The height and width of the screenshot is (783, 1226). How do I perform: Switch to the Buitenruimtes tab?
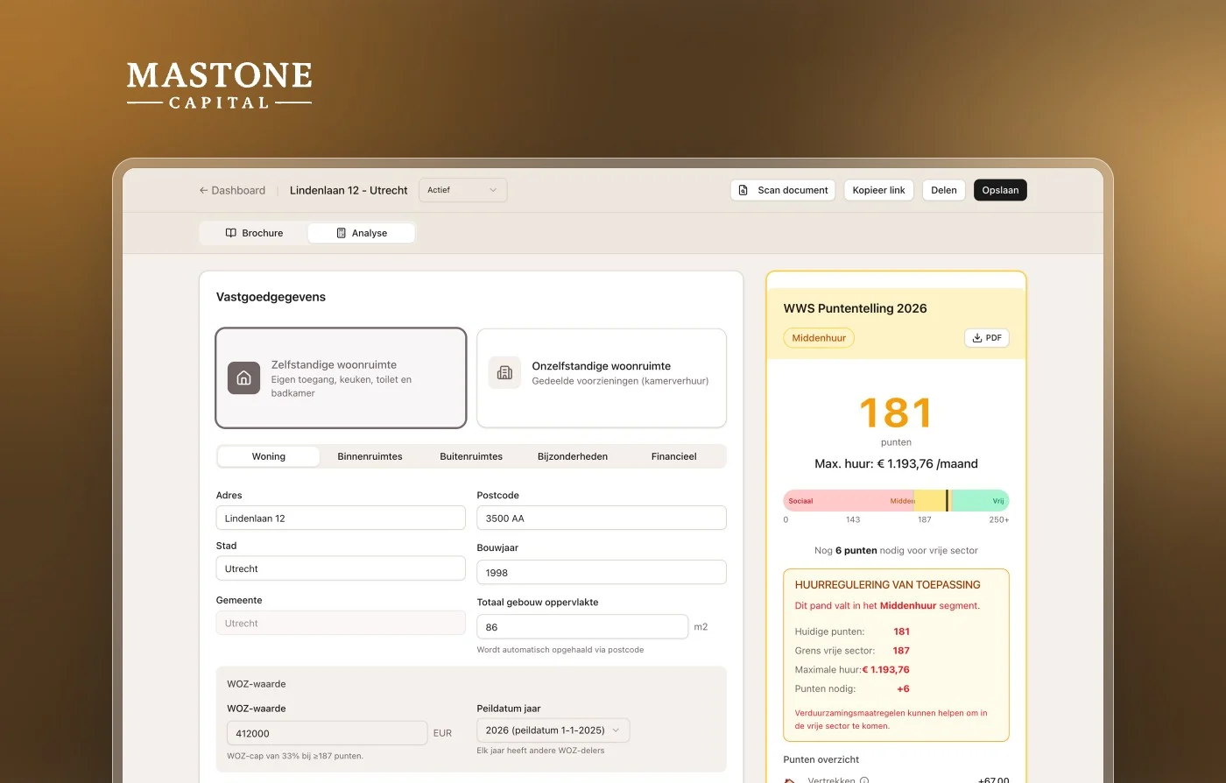471,456
